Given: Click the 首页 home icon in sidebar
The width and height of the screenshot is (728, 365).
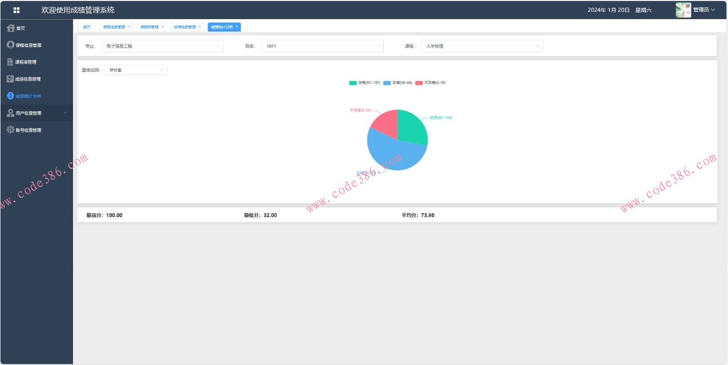Looking at the screenshot, I should click(x=10, y=28).
